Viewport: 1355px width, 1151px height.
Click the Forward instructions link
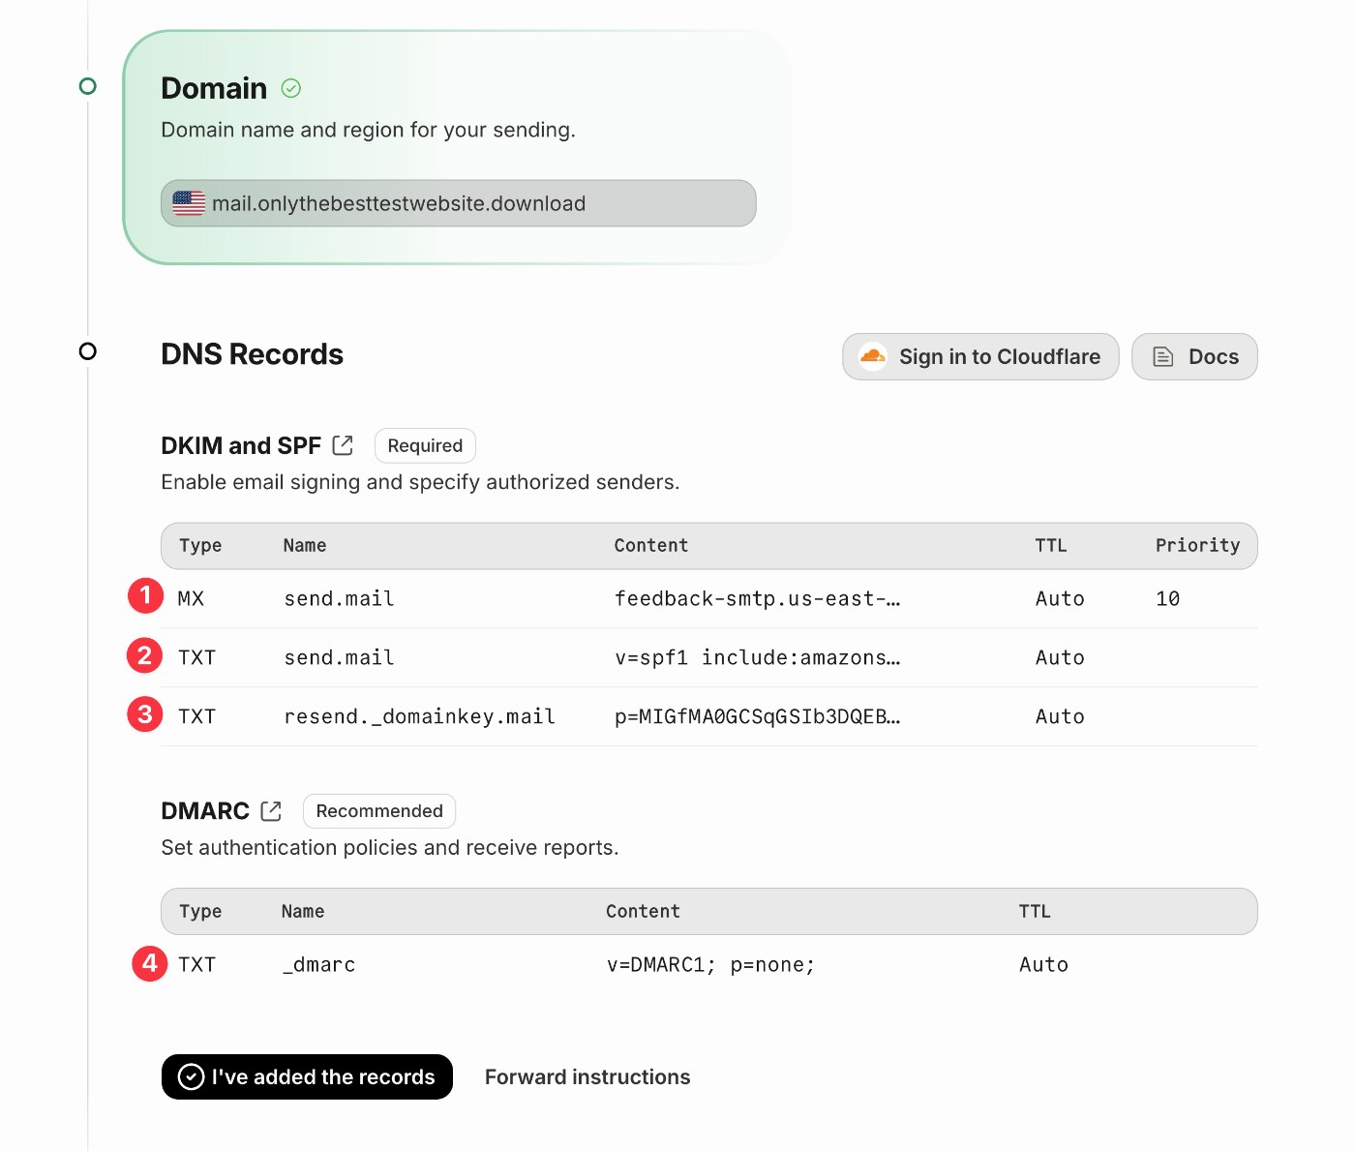(587, 1077)
